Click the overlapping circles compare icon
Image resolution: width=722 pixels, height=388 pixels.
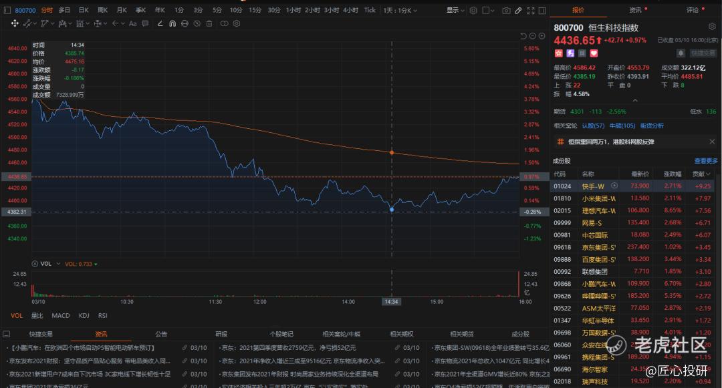pyautogui.click(x=224, y=23)
